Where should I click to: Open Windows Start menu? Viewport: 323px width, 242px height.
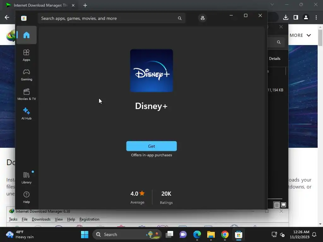tap(85, 234)
